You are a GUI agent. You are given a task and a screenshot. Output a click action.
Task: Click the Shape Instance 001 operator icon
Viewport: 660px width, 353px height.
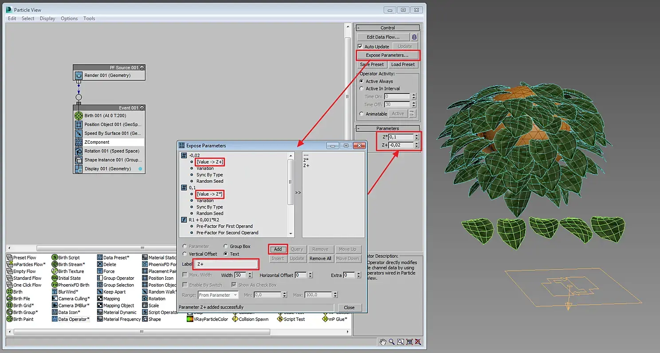tap(79, 160)
